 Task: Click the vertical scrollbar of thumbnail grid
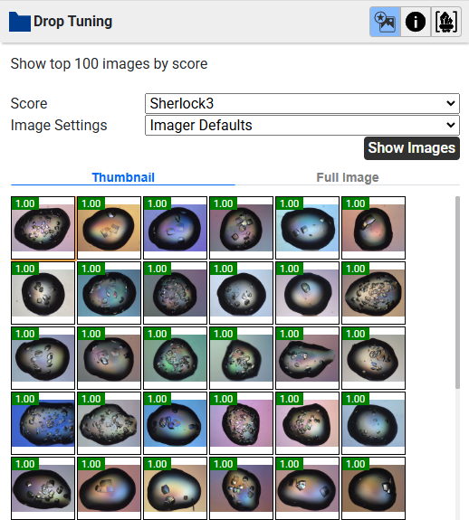457,292
